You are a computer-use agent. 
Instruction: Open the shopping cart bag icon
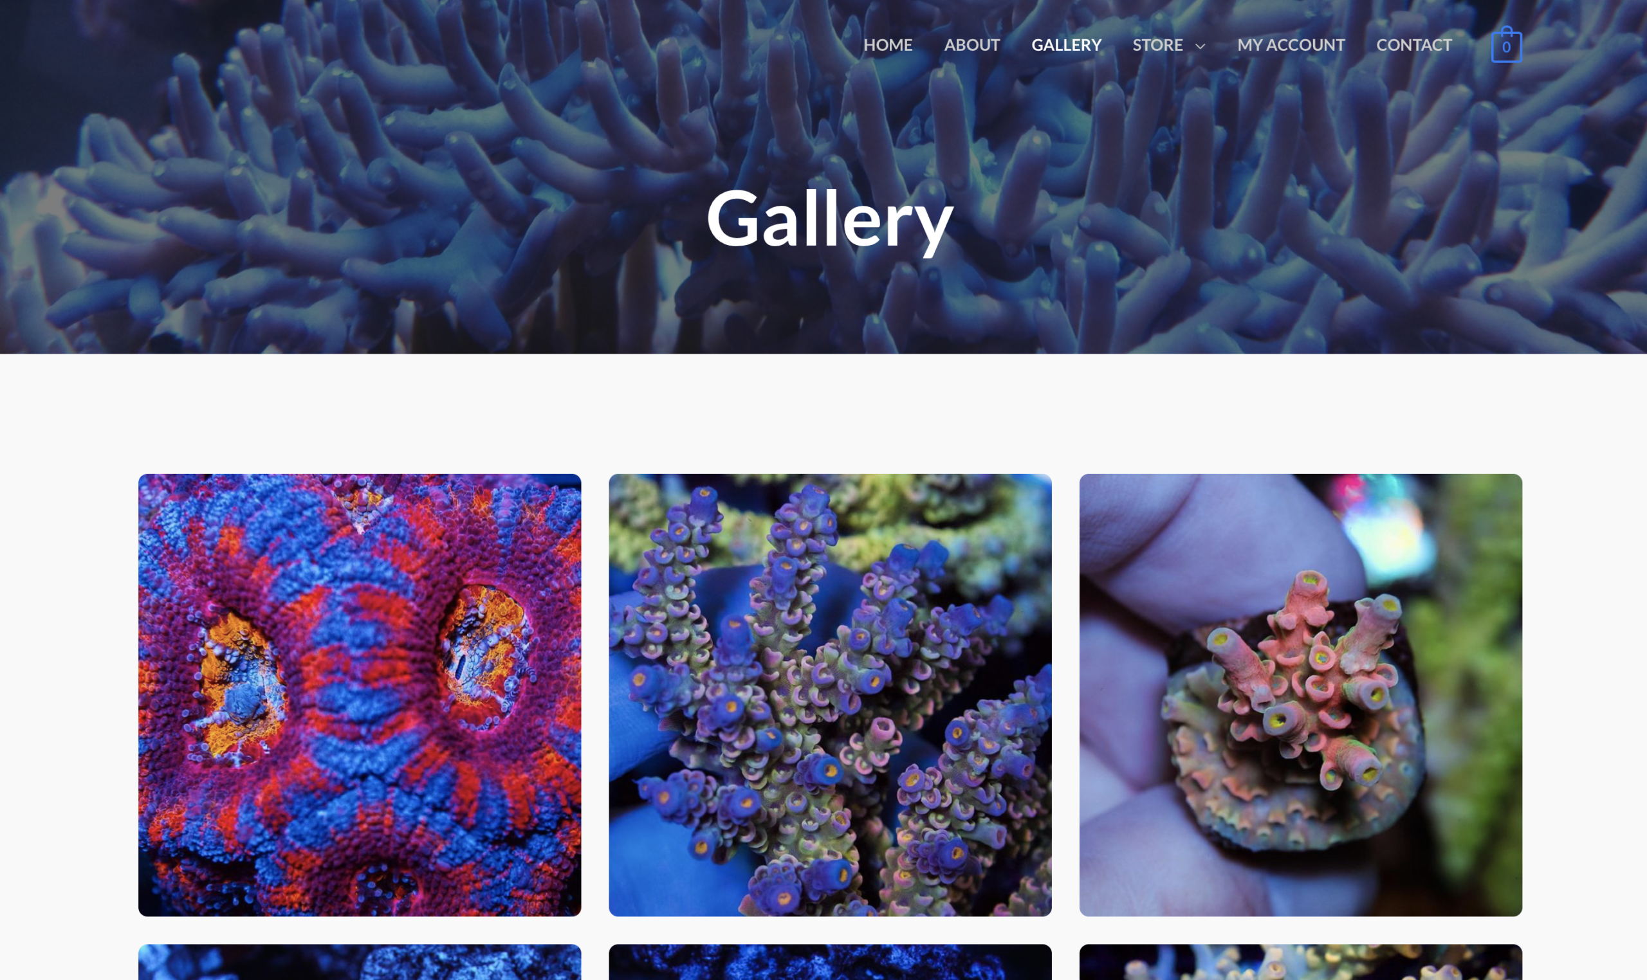click(1506, 44)
